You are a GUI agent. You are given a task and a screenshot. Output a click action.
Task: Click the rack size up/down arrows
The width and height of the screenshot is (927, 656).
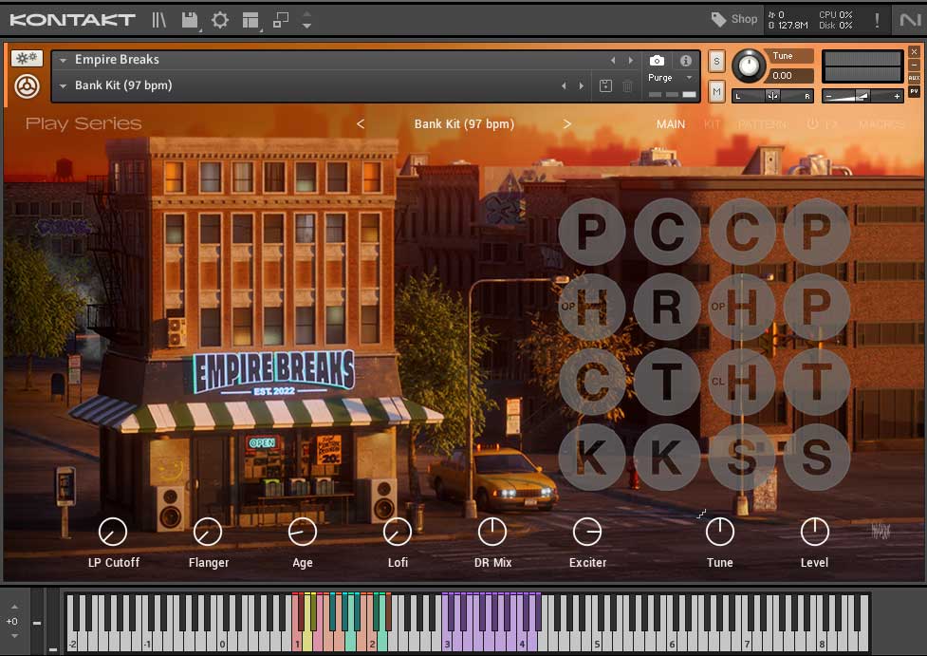[306, 20]
